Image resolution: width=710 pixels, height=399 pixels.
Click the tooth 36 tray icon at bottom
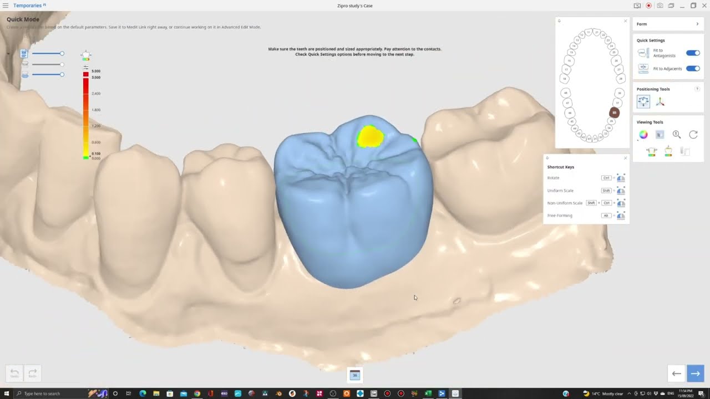pyautogui.click(x=355, y=375)
